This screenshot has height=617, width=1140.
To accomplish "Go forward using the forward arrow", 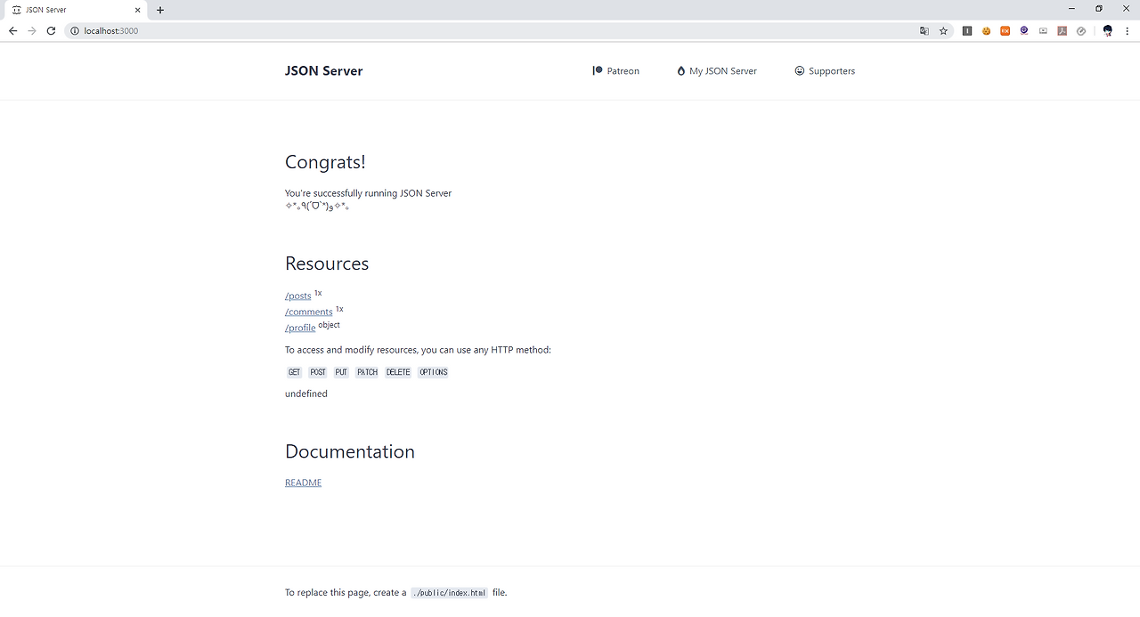I will click(32, 30).
